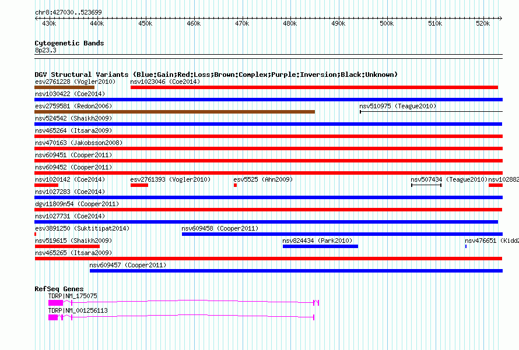Click the nsv1030422 (Coe2014) blue gain bar
The width and height of the screenshot is (519, 350).
click(268, 100)
